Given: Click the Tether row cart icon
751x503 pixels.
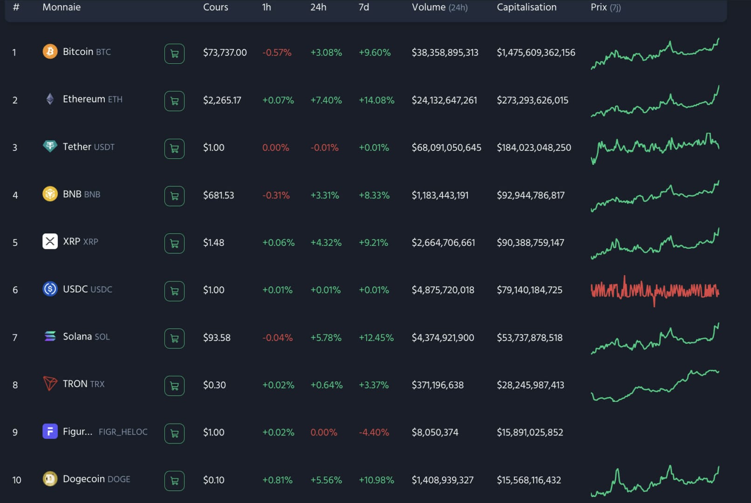Looking at the screenshot, I should 174,149.
